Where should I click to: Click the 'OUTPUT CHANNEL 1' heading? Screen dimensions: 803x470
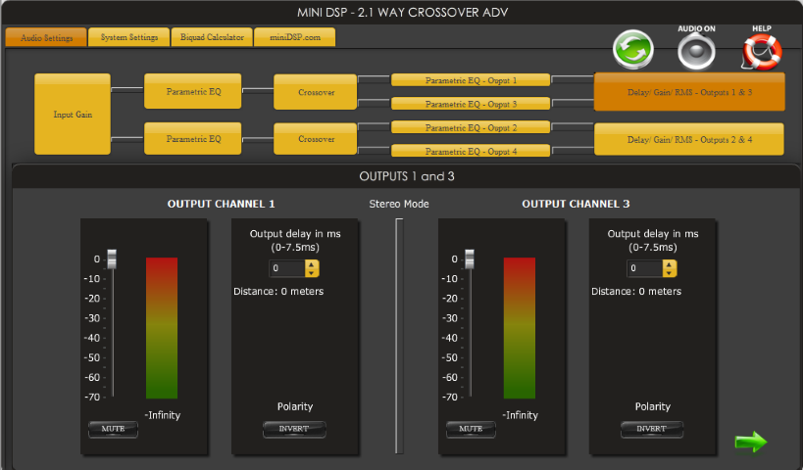[x=222, y=204]
